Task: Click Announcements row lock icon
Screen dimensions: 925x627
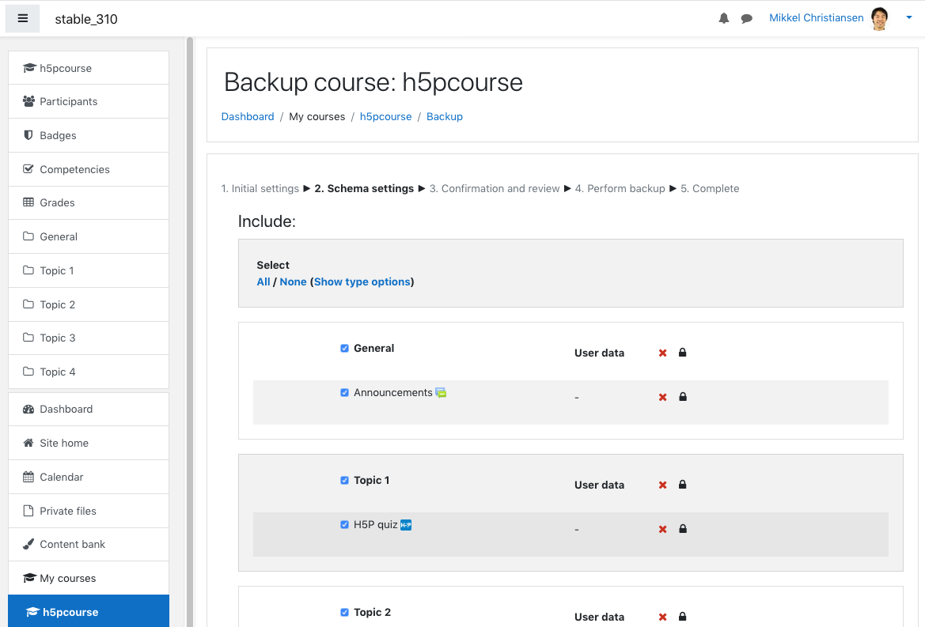Action: [683, 397]
